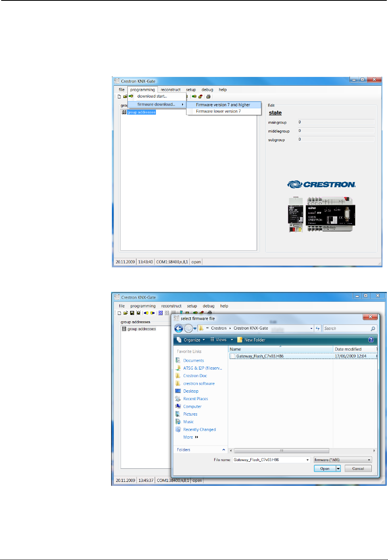
Task: Click the New Folder button
Action: [x=252, y=340]
